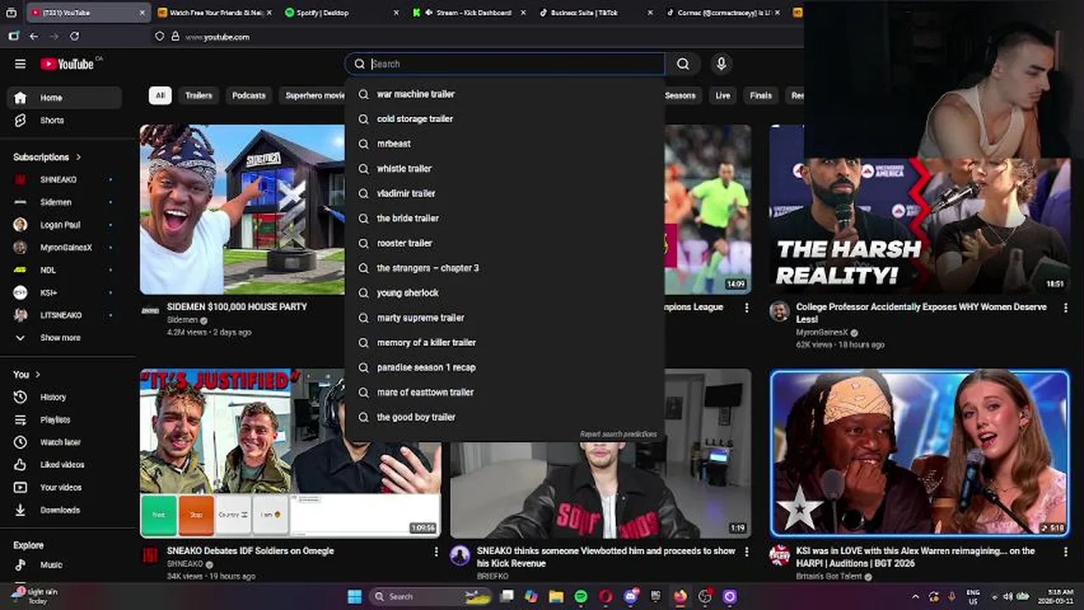Choose the "young sherlock" suggestion
The height and width of the screenshot is (610, 1084).
pyautogui.click(x=505, y=293)
